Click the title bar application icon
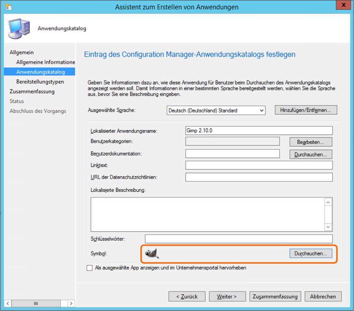The width and height of the screenshot is (354, 311). pos(8,7)
